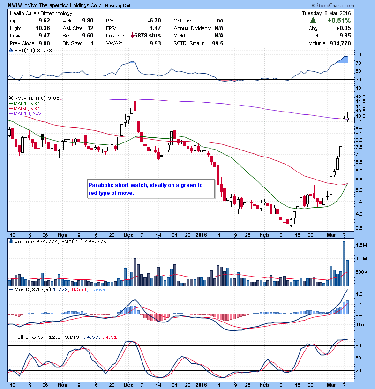Select stochastic %D value 94.51

(110, 337)
